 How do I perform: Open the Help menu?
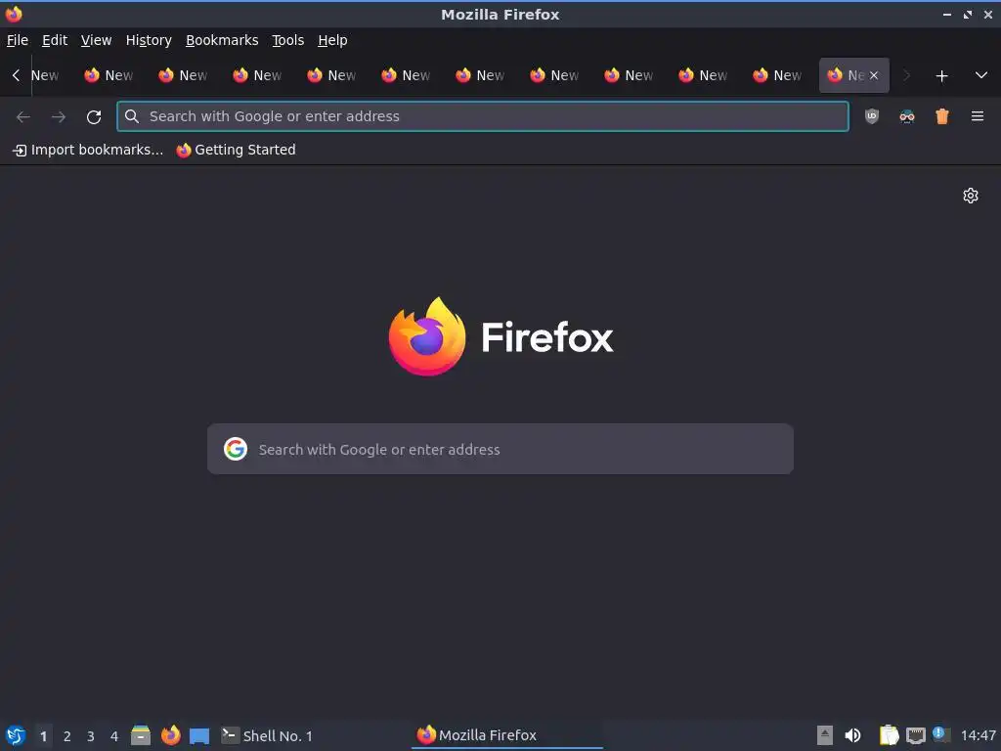coord(332,40)
